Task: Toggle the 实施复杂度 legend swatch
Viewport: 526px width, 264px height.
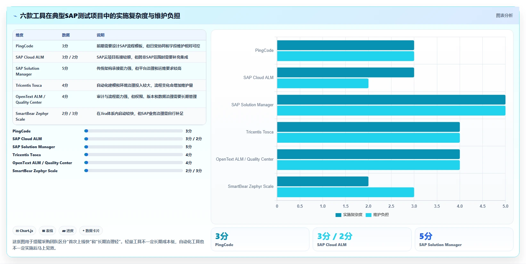Action: [x=338, y=215]
